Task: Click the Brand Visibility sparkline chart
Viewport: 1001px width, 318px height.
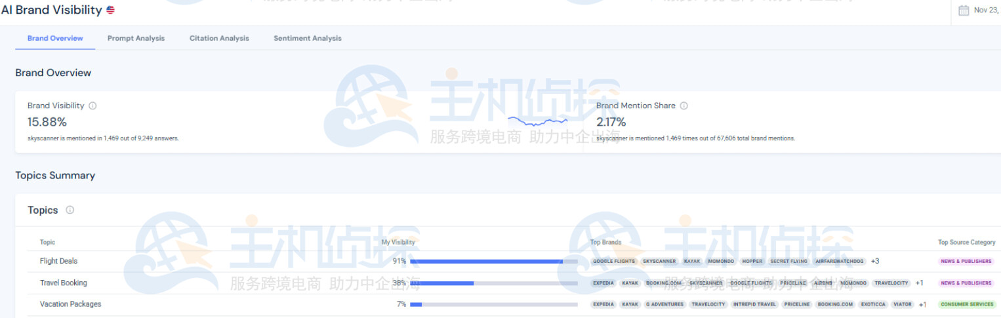Action: pos(537,121)
